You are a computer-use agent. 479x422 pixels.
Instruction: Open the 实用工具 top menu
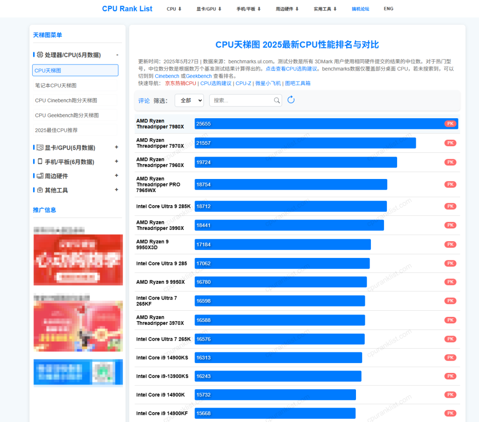[325, 9]
